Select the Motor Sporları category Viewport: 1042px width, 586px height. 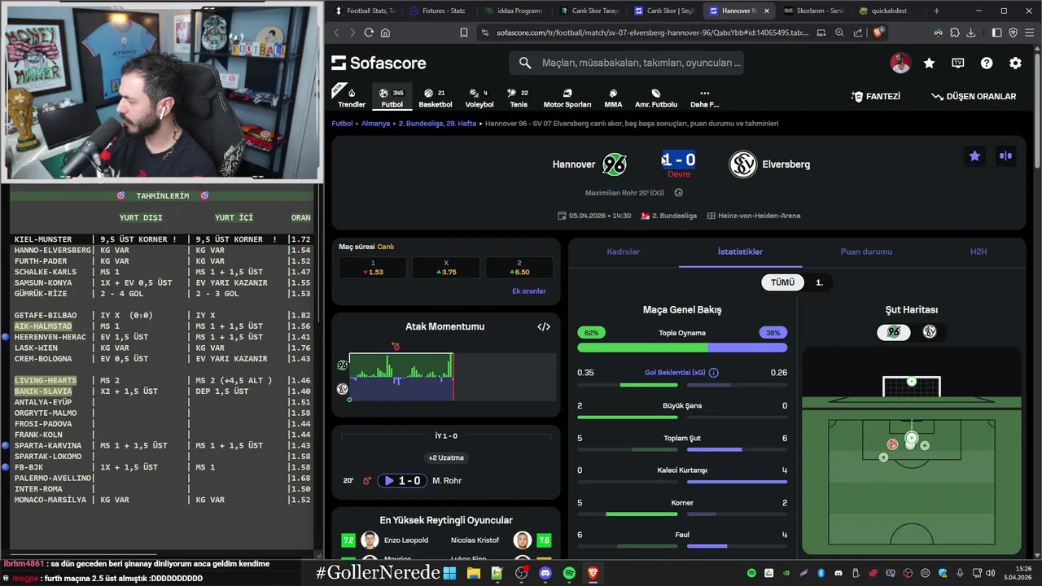[x=567, y=98]
